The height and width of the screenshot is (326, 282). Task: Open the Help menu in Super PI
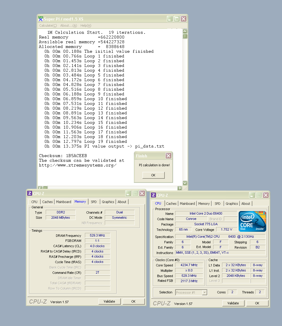(86, 25)
